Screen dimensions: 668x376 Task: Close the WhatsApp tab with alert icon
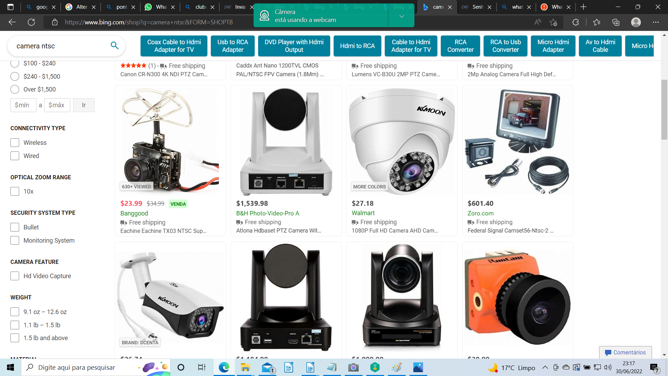coord(568,7)
